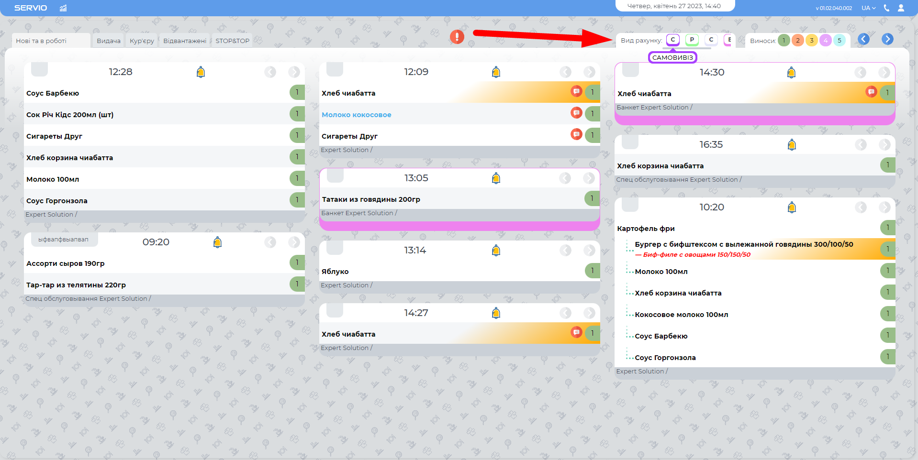
Task: Click comment bubble on Молоко кокосовое row
Action: (576, 113)
